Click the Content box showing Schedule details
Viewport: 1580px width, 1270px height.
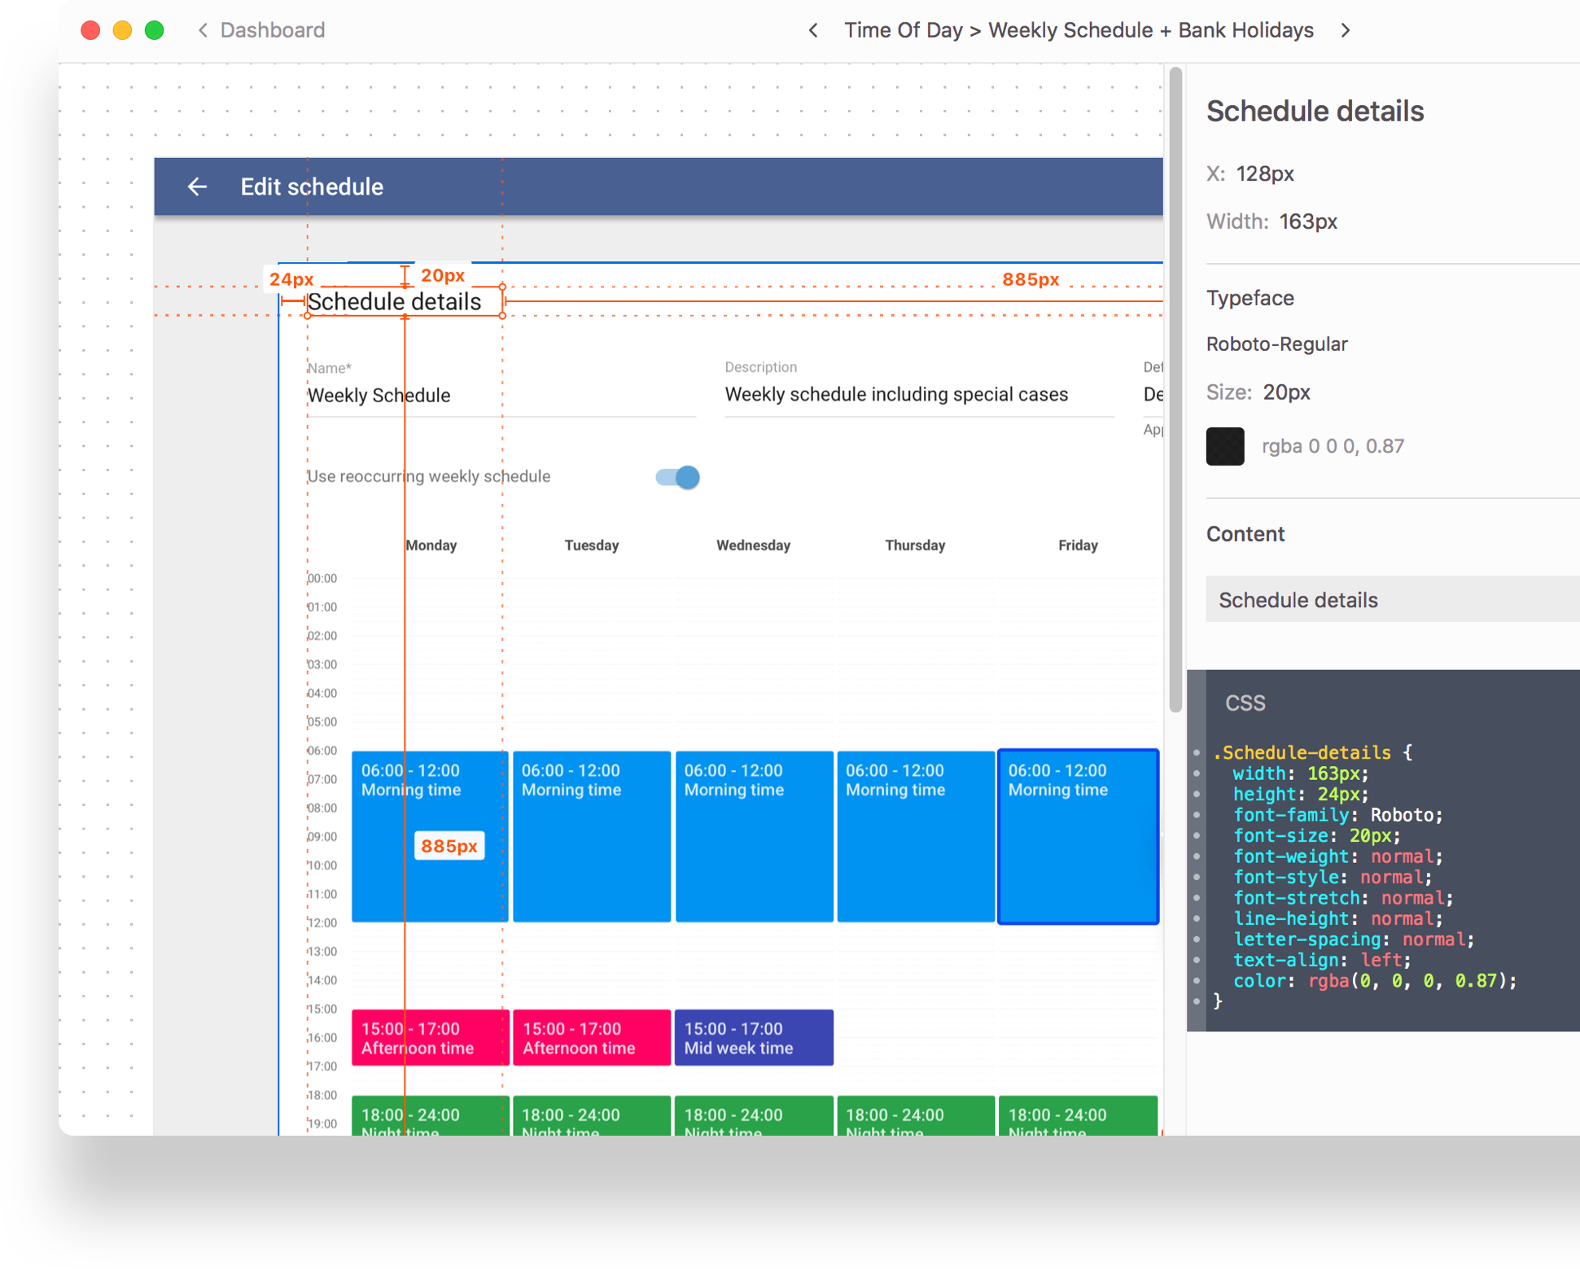[x=1393, y=599]
